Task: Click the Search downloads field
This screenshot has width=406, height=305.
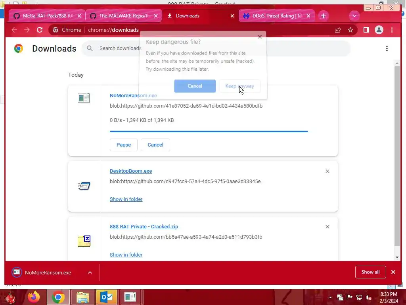Action: (216, 48)
